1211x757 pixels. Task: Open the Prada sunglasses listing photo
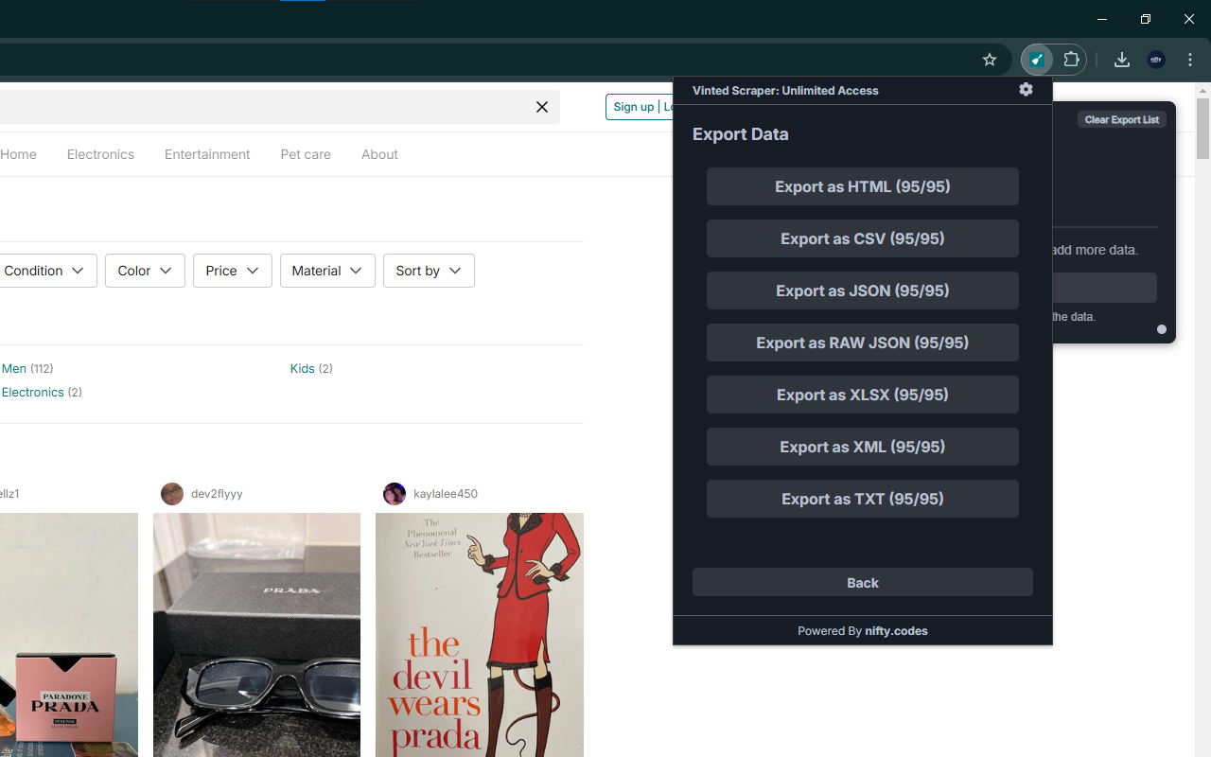256,635
